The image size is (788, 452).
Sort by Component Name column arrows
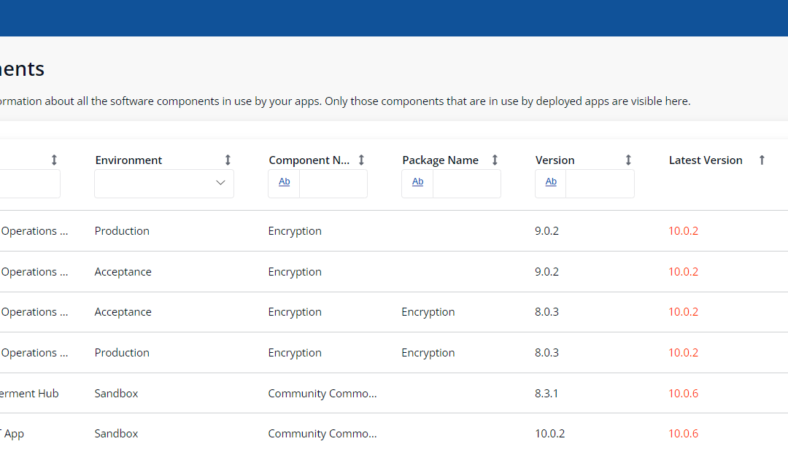361,160
